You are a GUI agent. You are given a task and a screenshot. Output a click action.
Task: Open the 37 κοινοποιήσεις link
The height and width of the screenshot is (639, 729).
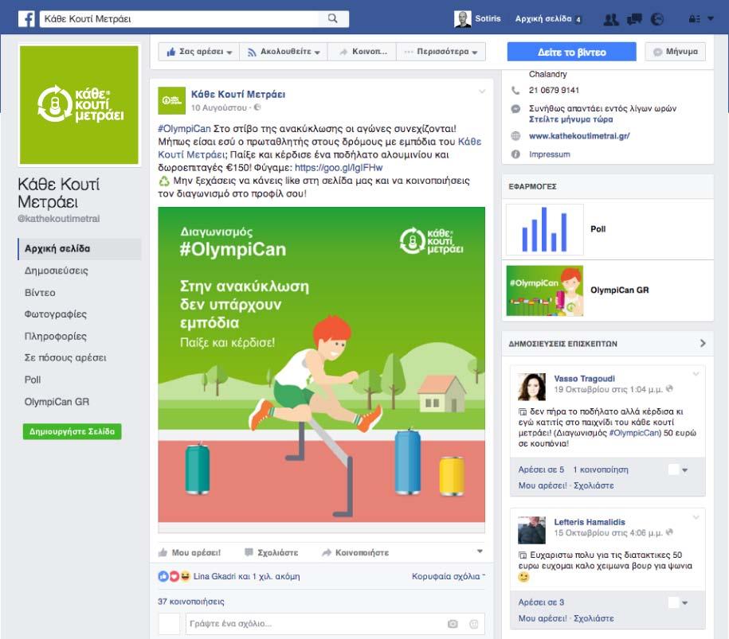coord(190,602)
